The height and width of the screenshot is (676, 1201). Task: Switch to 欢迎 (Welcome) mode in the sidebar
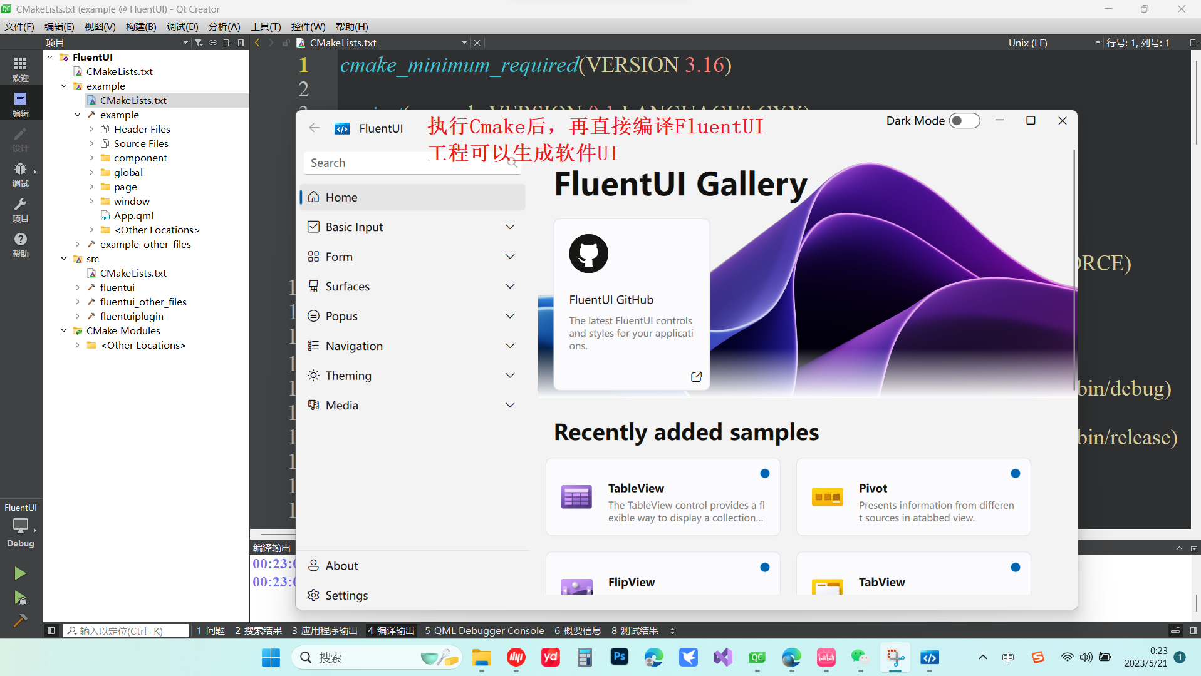coord(21,68)
